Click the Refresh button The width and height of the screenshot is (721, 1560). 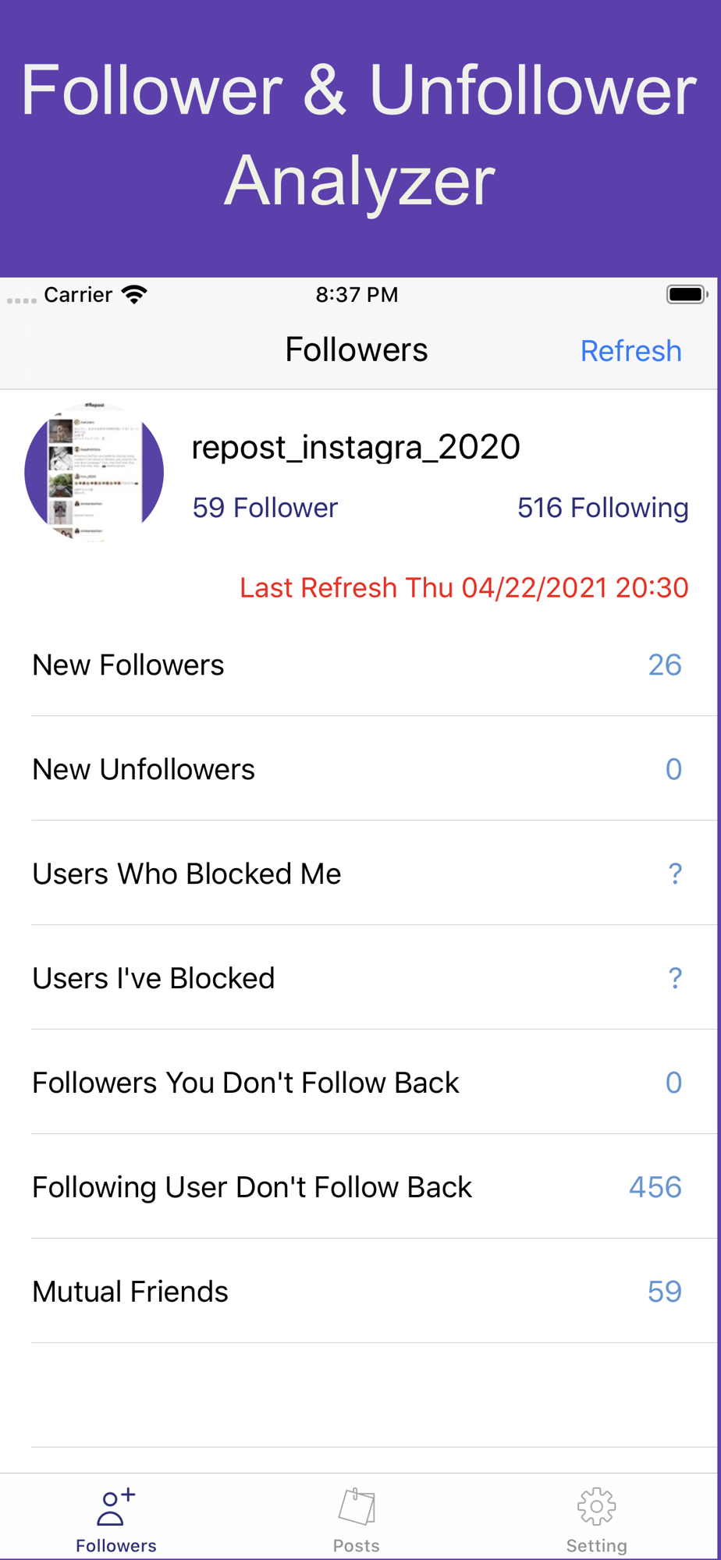[630, 351]
